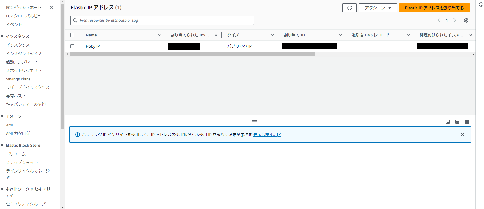Sort by 割り当て ID column arrow

coord(340,35)
